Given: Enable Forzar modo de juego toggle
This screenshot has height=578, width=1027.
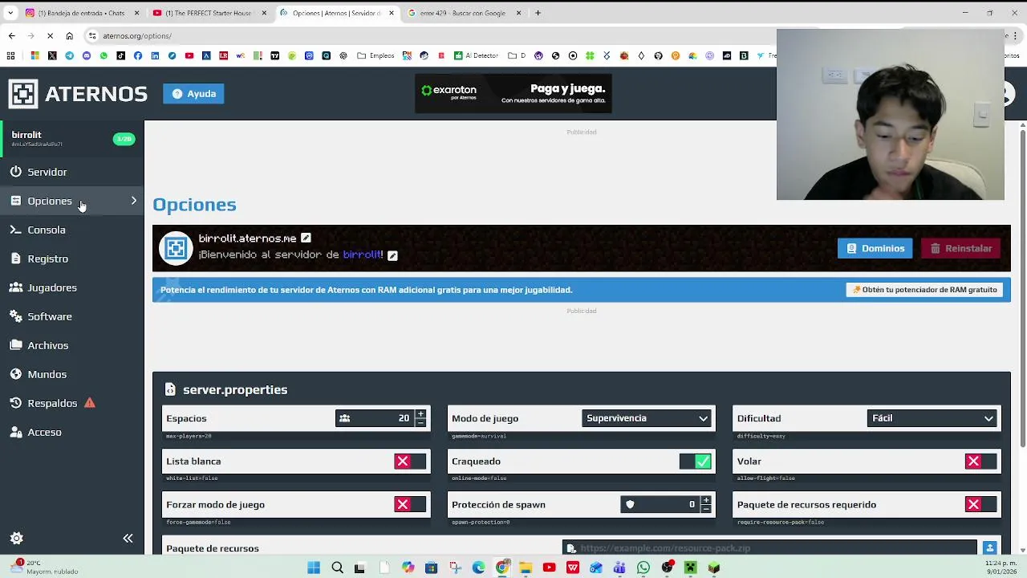Looking at the screenshot, I should (411, 505).
